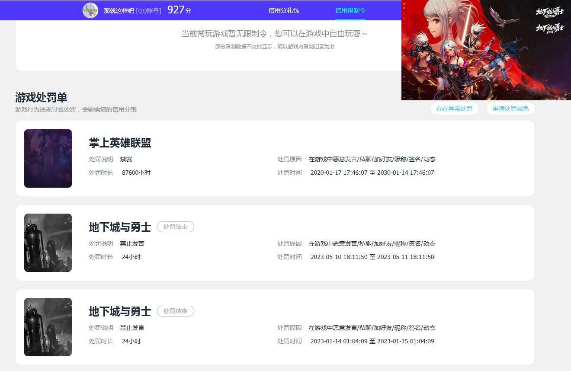This screenshot has height=371, width=571.
Task: Click the 24小时 duration on the 2023-05-10 record
Action: (x=132, y=257)
